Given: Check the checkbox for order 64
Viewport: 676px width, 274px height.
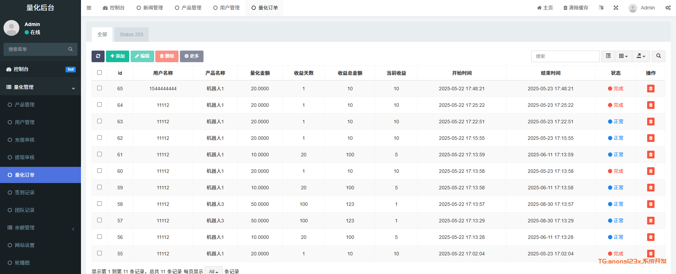Looking at the screenshot, I should click(x=99, y=105).
